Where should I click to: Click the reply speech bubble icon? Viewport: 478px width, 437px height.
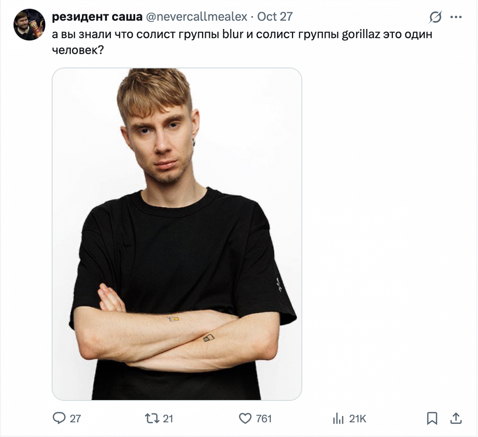click(x=59, y=418)
